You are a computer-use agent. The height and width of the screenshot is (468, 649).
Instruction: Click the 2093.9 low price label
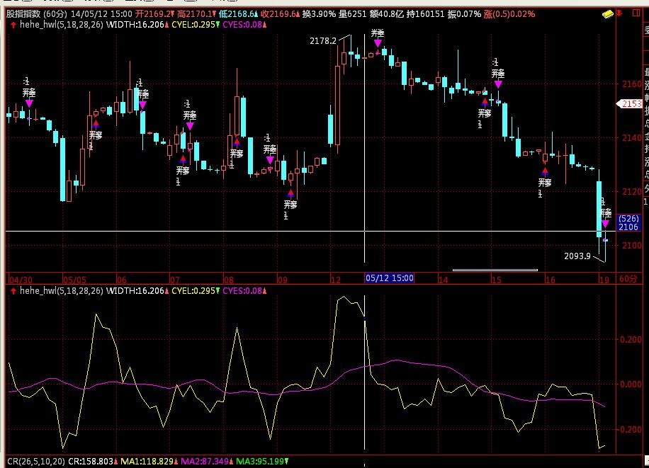(577, 256)
